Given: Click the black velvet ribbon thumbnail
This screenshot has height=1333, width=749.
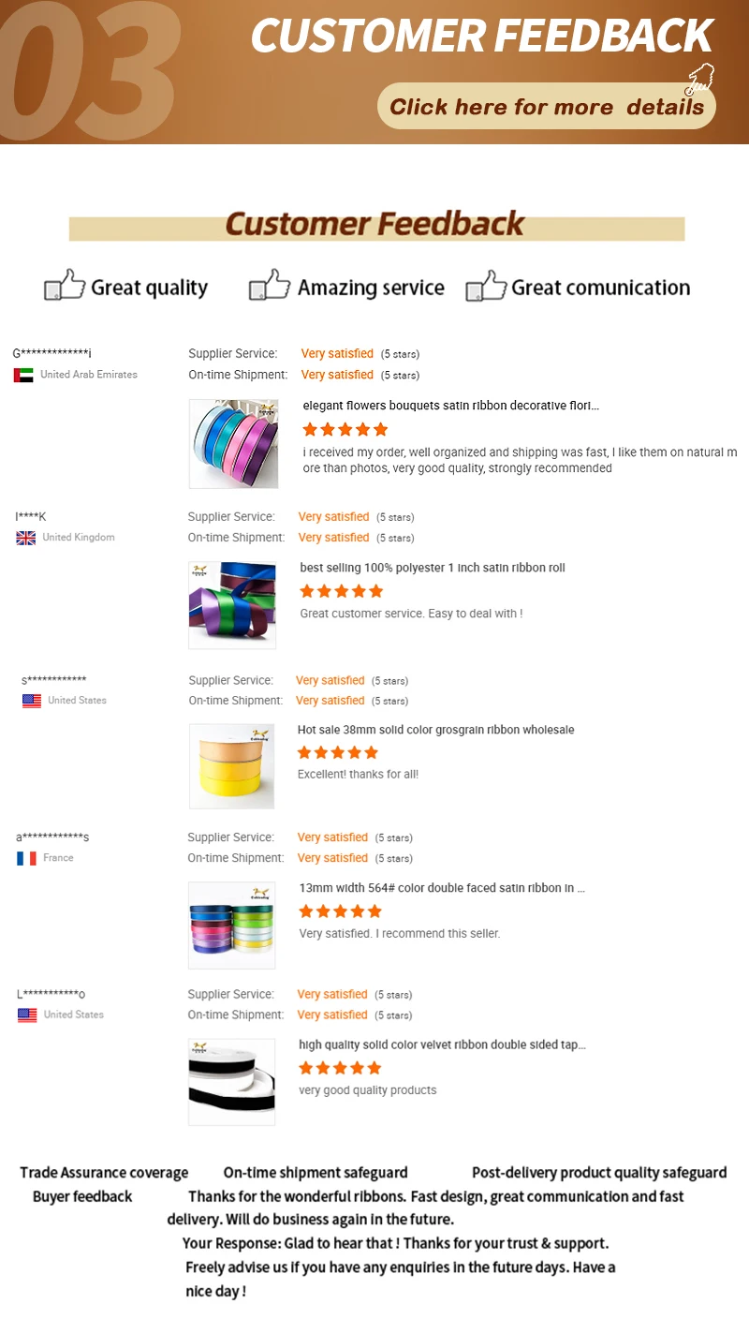Looking at the screenshot, I should pos(231,1081).
